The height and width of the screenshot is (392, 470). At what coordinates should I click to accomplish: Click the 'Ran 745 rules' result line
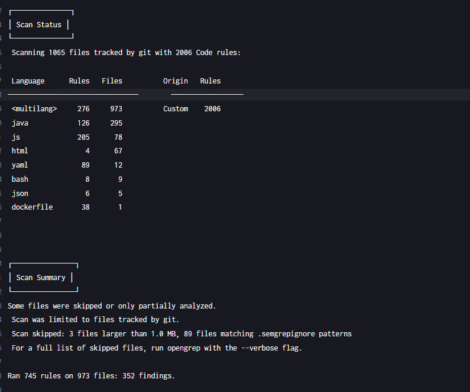click(x=91, y=376)
